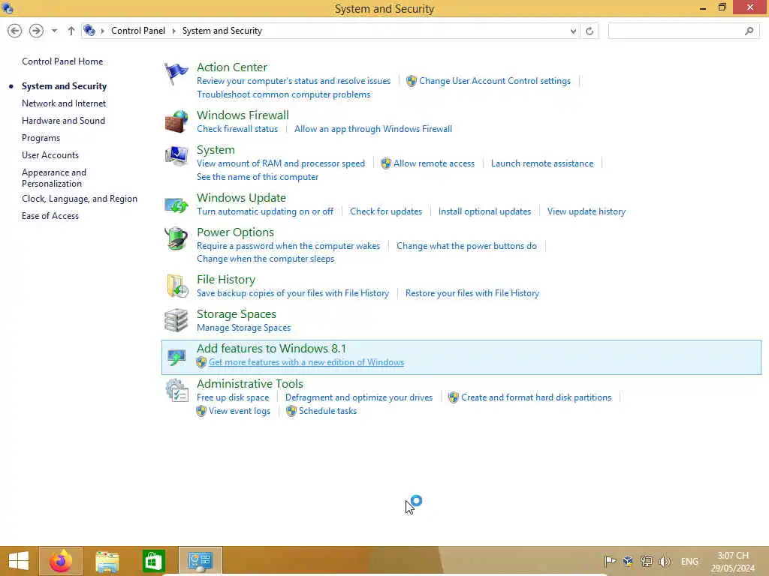Click the ENG language indicator
Viewport: 769px width, 576px height.
point(689,561)
